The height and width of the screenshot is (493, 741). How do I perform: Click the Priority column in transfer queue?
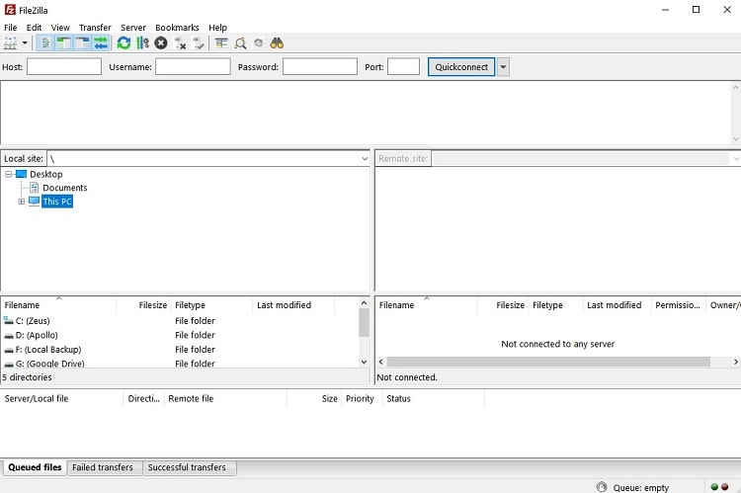[x=360, y=399]
